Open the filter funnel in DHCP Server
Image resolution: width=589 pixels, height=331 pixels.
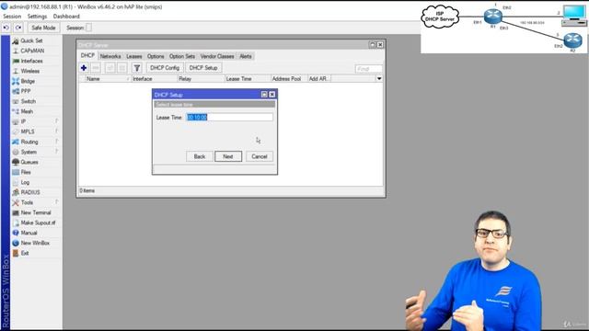click(137, 68)
